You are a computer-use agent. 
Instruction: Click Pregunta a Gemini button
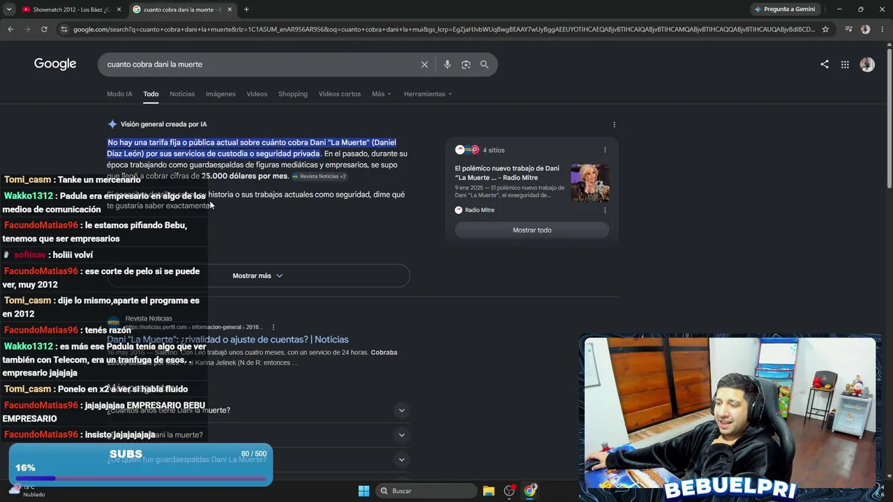pos(785,10)
